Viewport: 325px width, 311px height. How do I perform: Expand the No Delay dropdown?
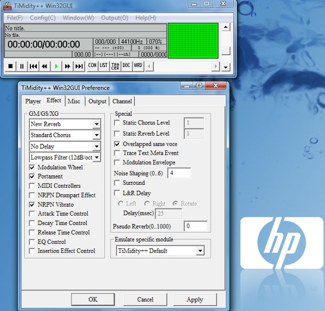(x=96, y=147)
